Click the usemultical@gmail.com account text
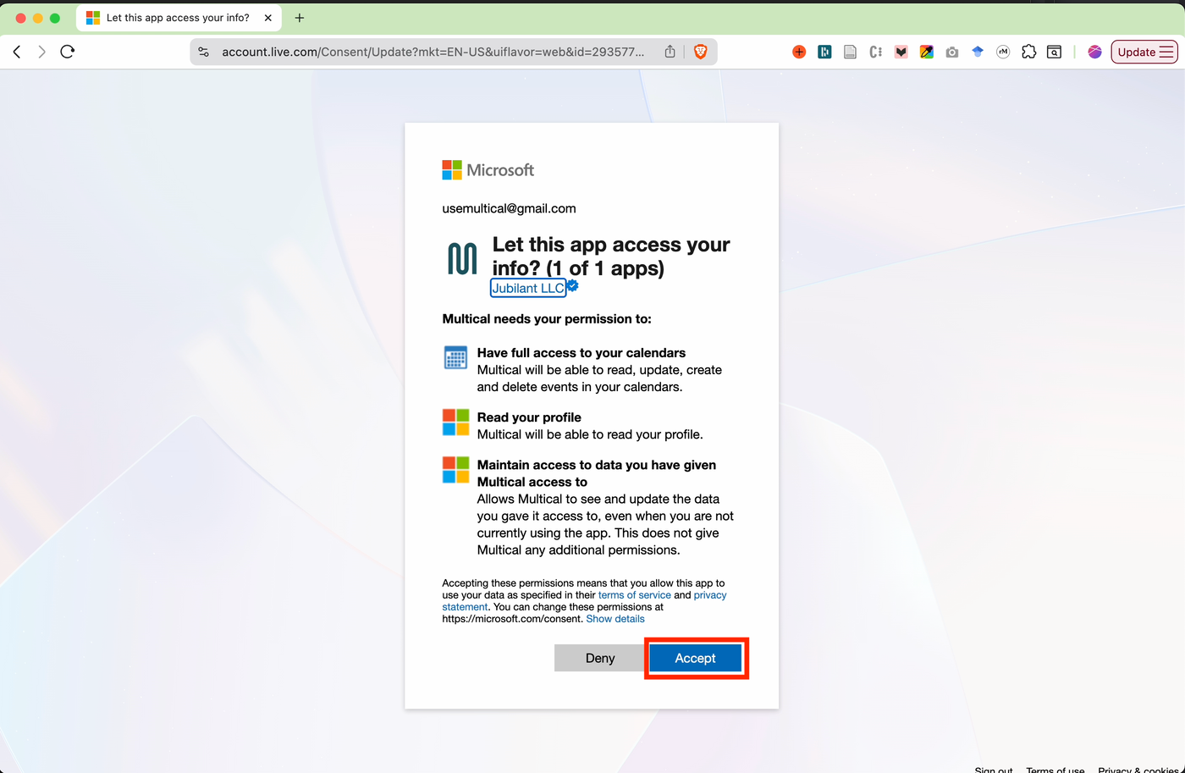The width and height of the screenshot is (1185, 773). point(509,208)
